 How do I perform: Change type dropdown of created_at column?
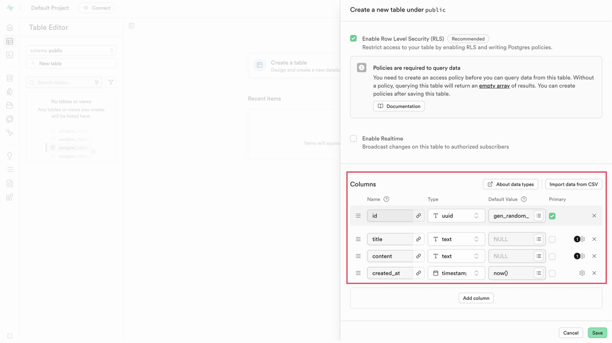pos(456,273)
